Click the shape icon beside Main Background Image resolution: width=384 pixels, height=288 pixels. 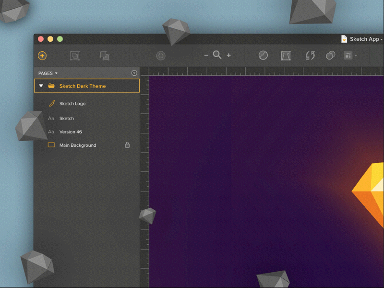(x=51, y=145)
